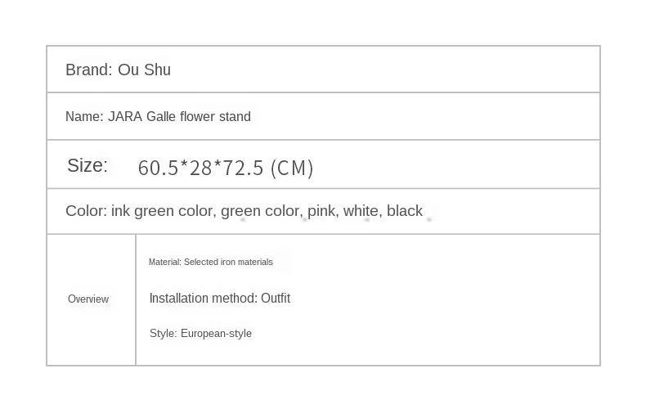This screenshot has width=646, height=418.
Task: Click the Color label
Action: (86, 211)
